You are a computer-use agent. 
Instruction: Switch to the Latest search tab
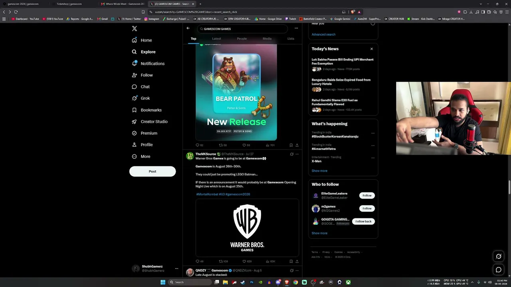(216, 39)
